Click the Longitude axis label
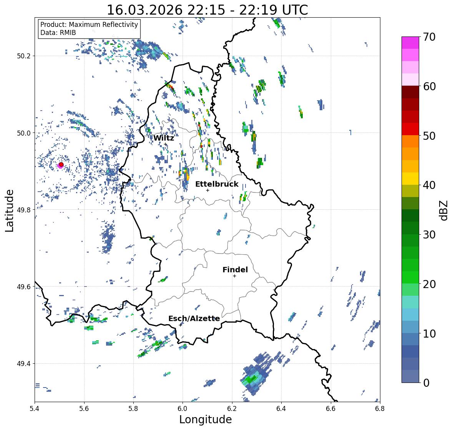 (x=206, y=419)
